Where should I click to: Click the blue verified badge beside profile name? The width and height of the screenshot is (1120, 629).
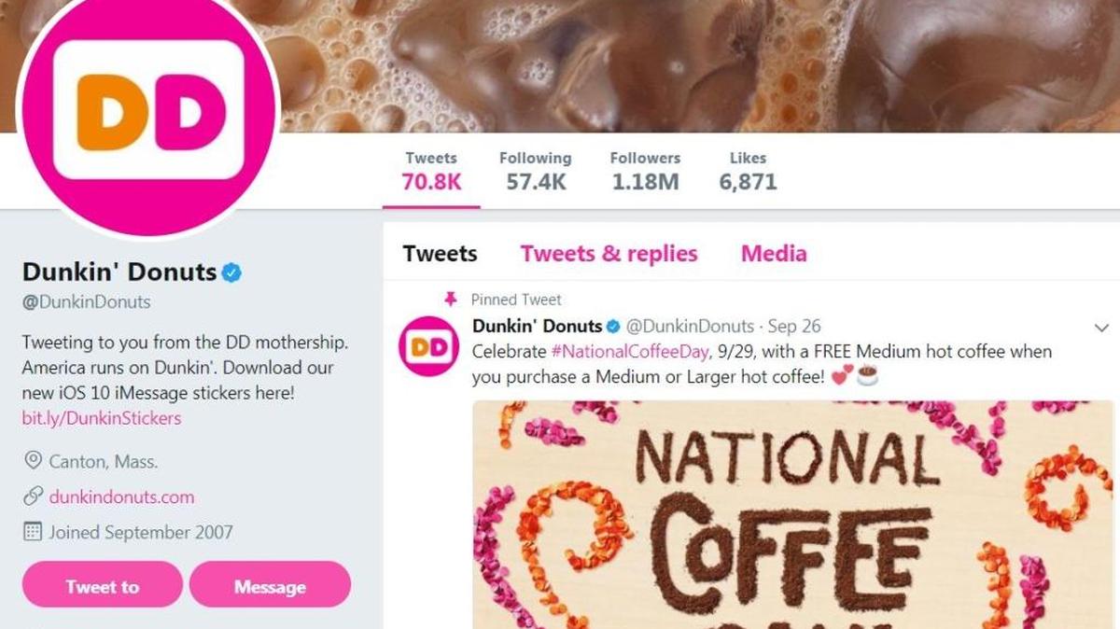(231, 273)
